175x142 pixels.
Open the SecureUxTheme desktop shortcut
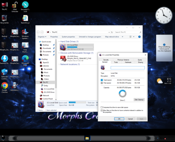tap(25, 7)
